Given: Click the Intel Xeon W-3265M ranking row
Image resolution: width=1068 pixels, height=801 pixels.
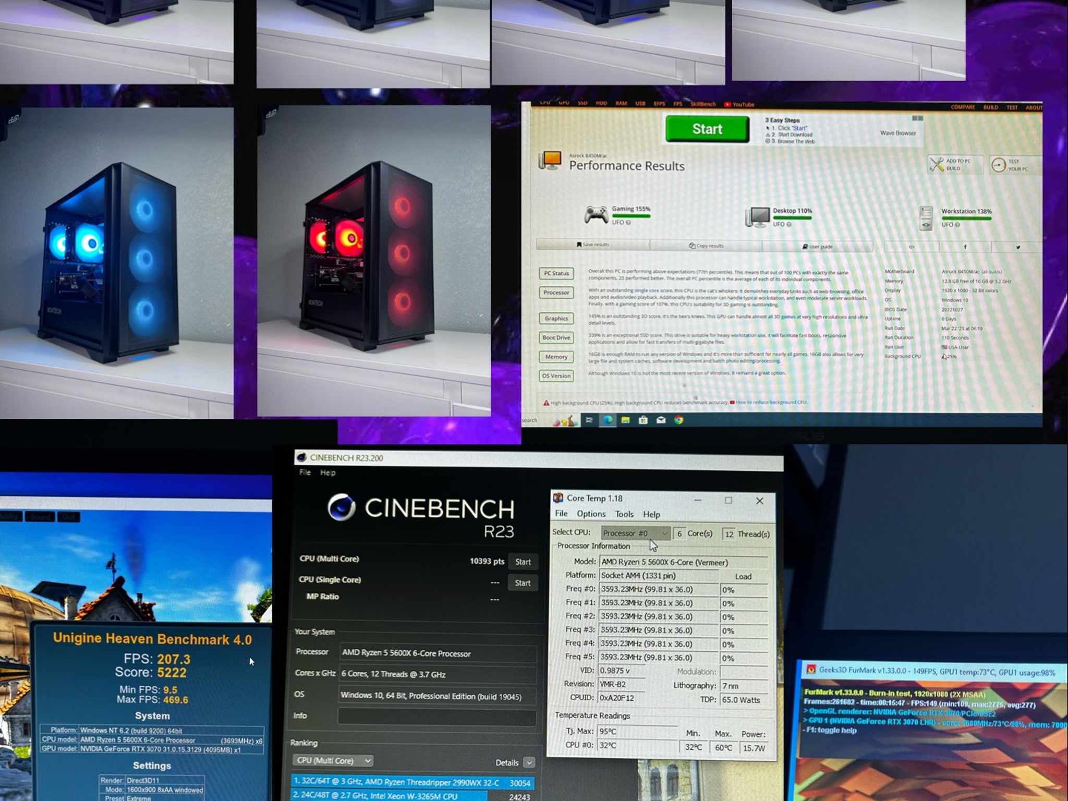Looking at the screenshot, I should (412, 796).
